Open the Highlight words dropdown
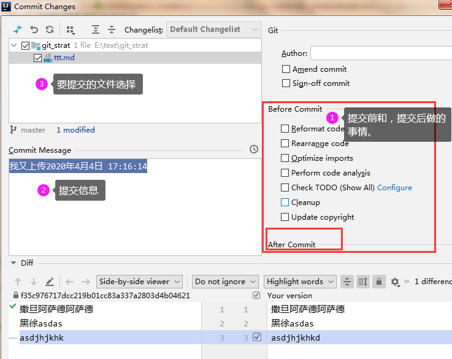Screen dimensions: 452x359 [300, 282]
